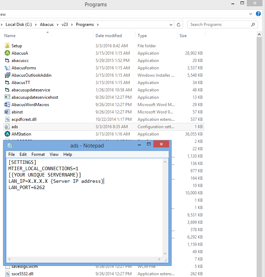This screenshot has height=277, width=265.
Task: Click Notepad horizontal scrollbar right arrow
Action: pos(159,259)
